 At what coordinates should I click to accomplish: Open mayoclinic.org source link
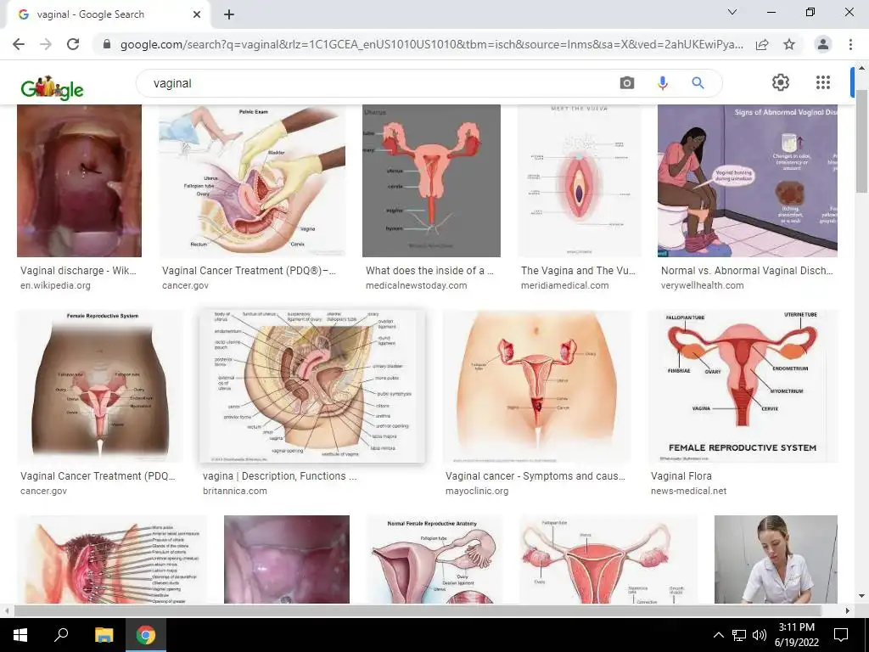477,492
